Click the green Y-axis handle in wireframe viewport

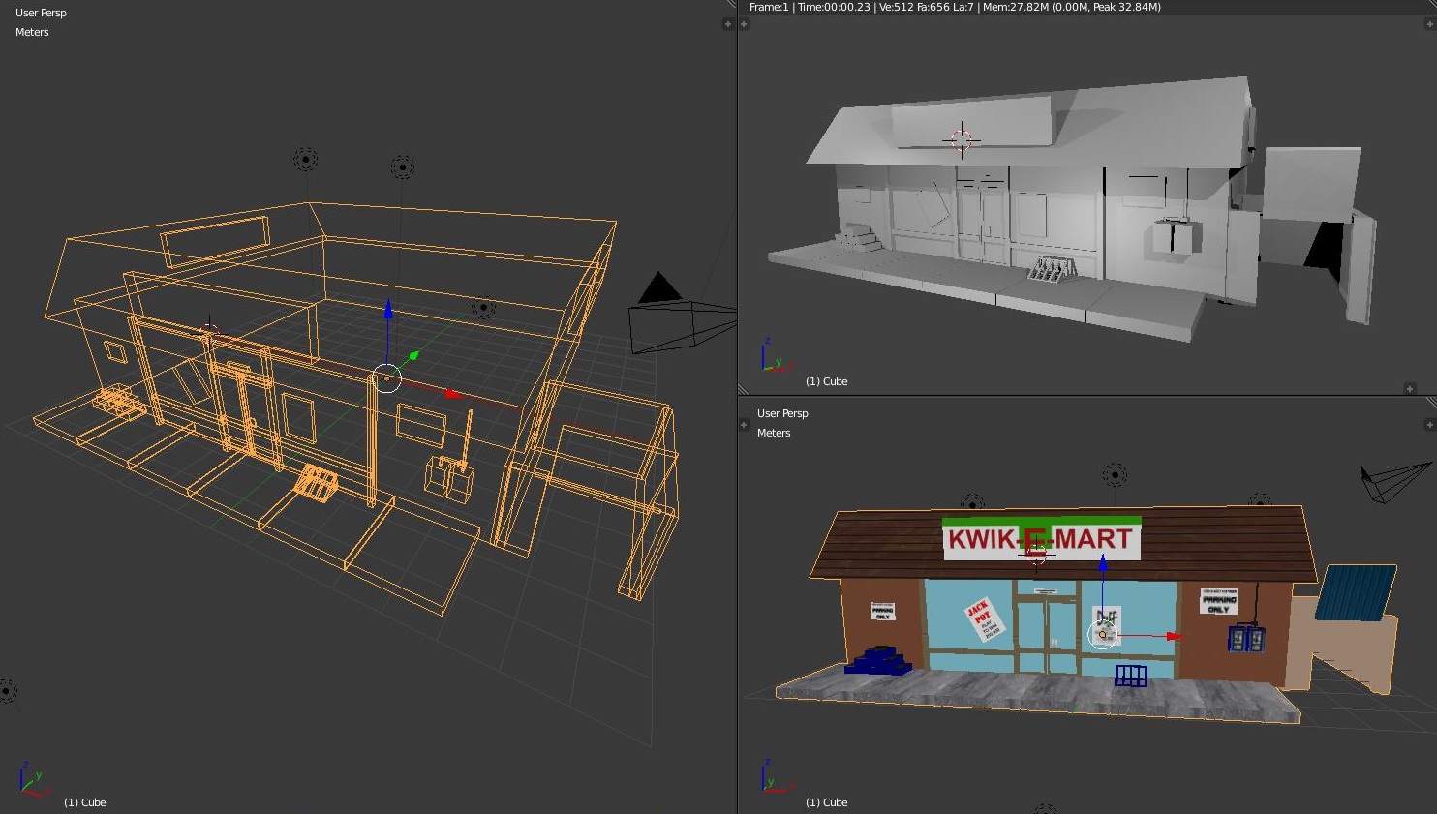pyautogui.click(x=413, y=356)
